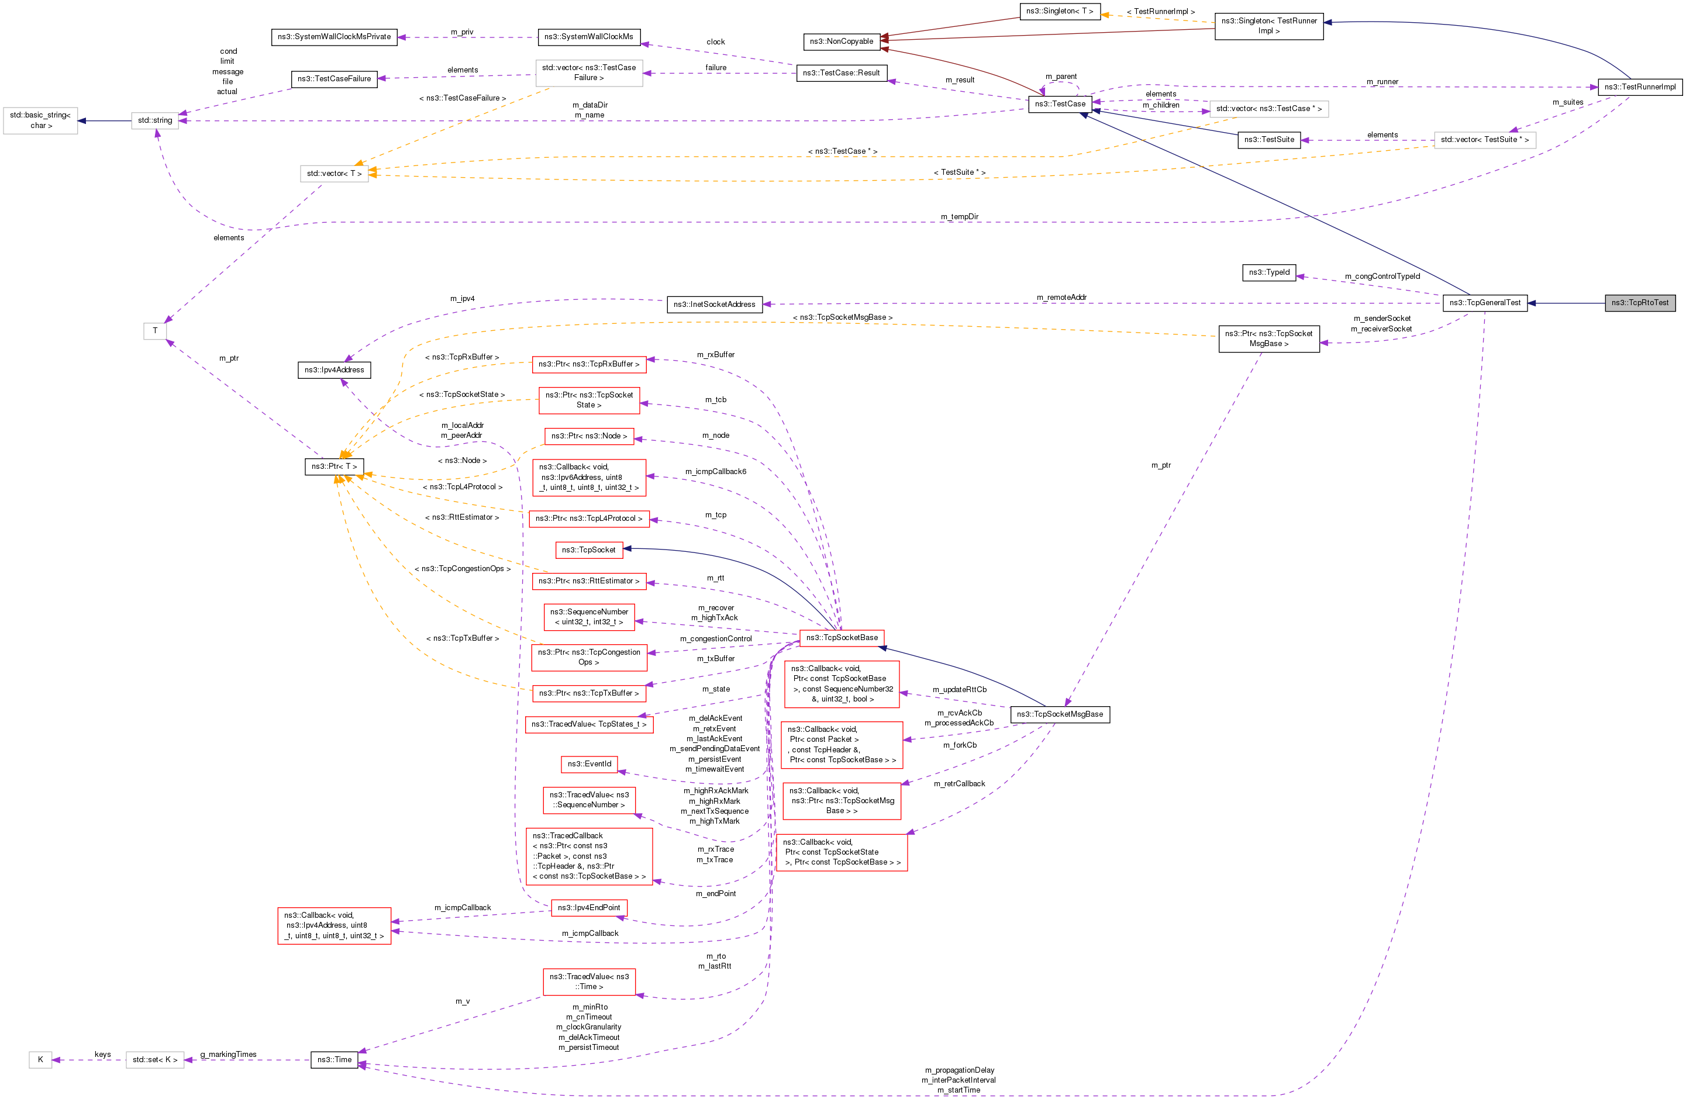This screenshot has height=1099, width=1686.
Task: Open ns3::Ptr< ns3::TcpL4Protocol > node
Action: click(589, 519)
